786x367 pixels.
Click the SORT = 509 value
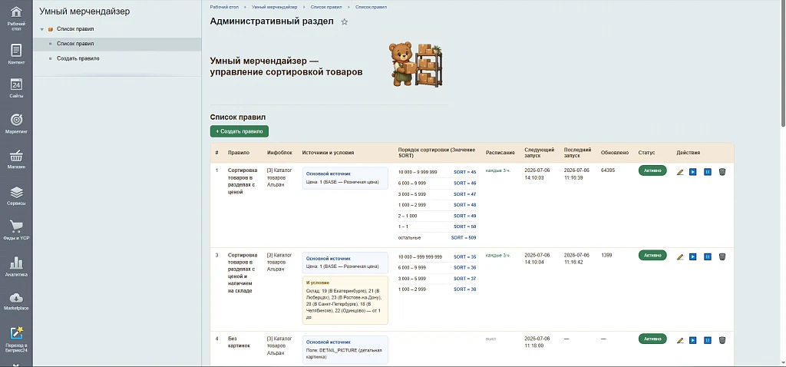click(464, 238)
